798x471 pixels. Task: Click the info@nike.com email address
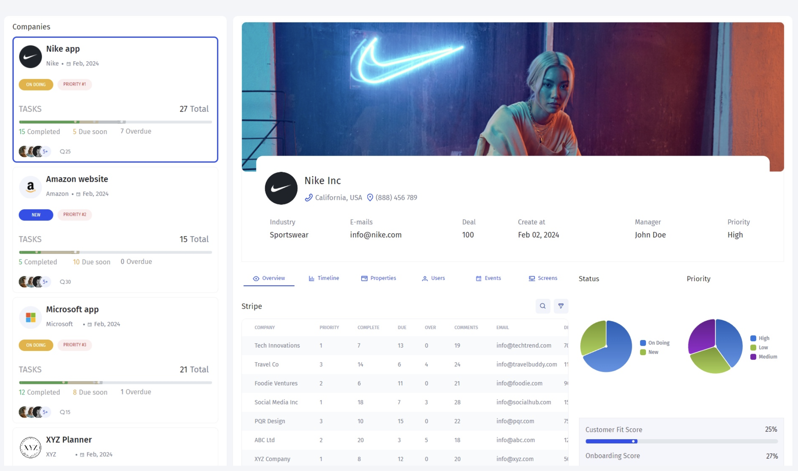click(375, 235)
